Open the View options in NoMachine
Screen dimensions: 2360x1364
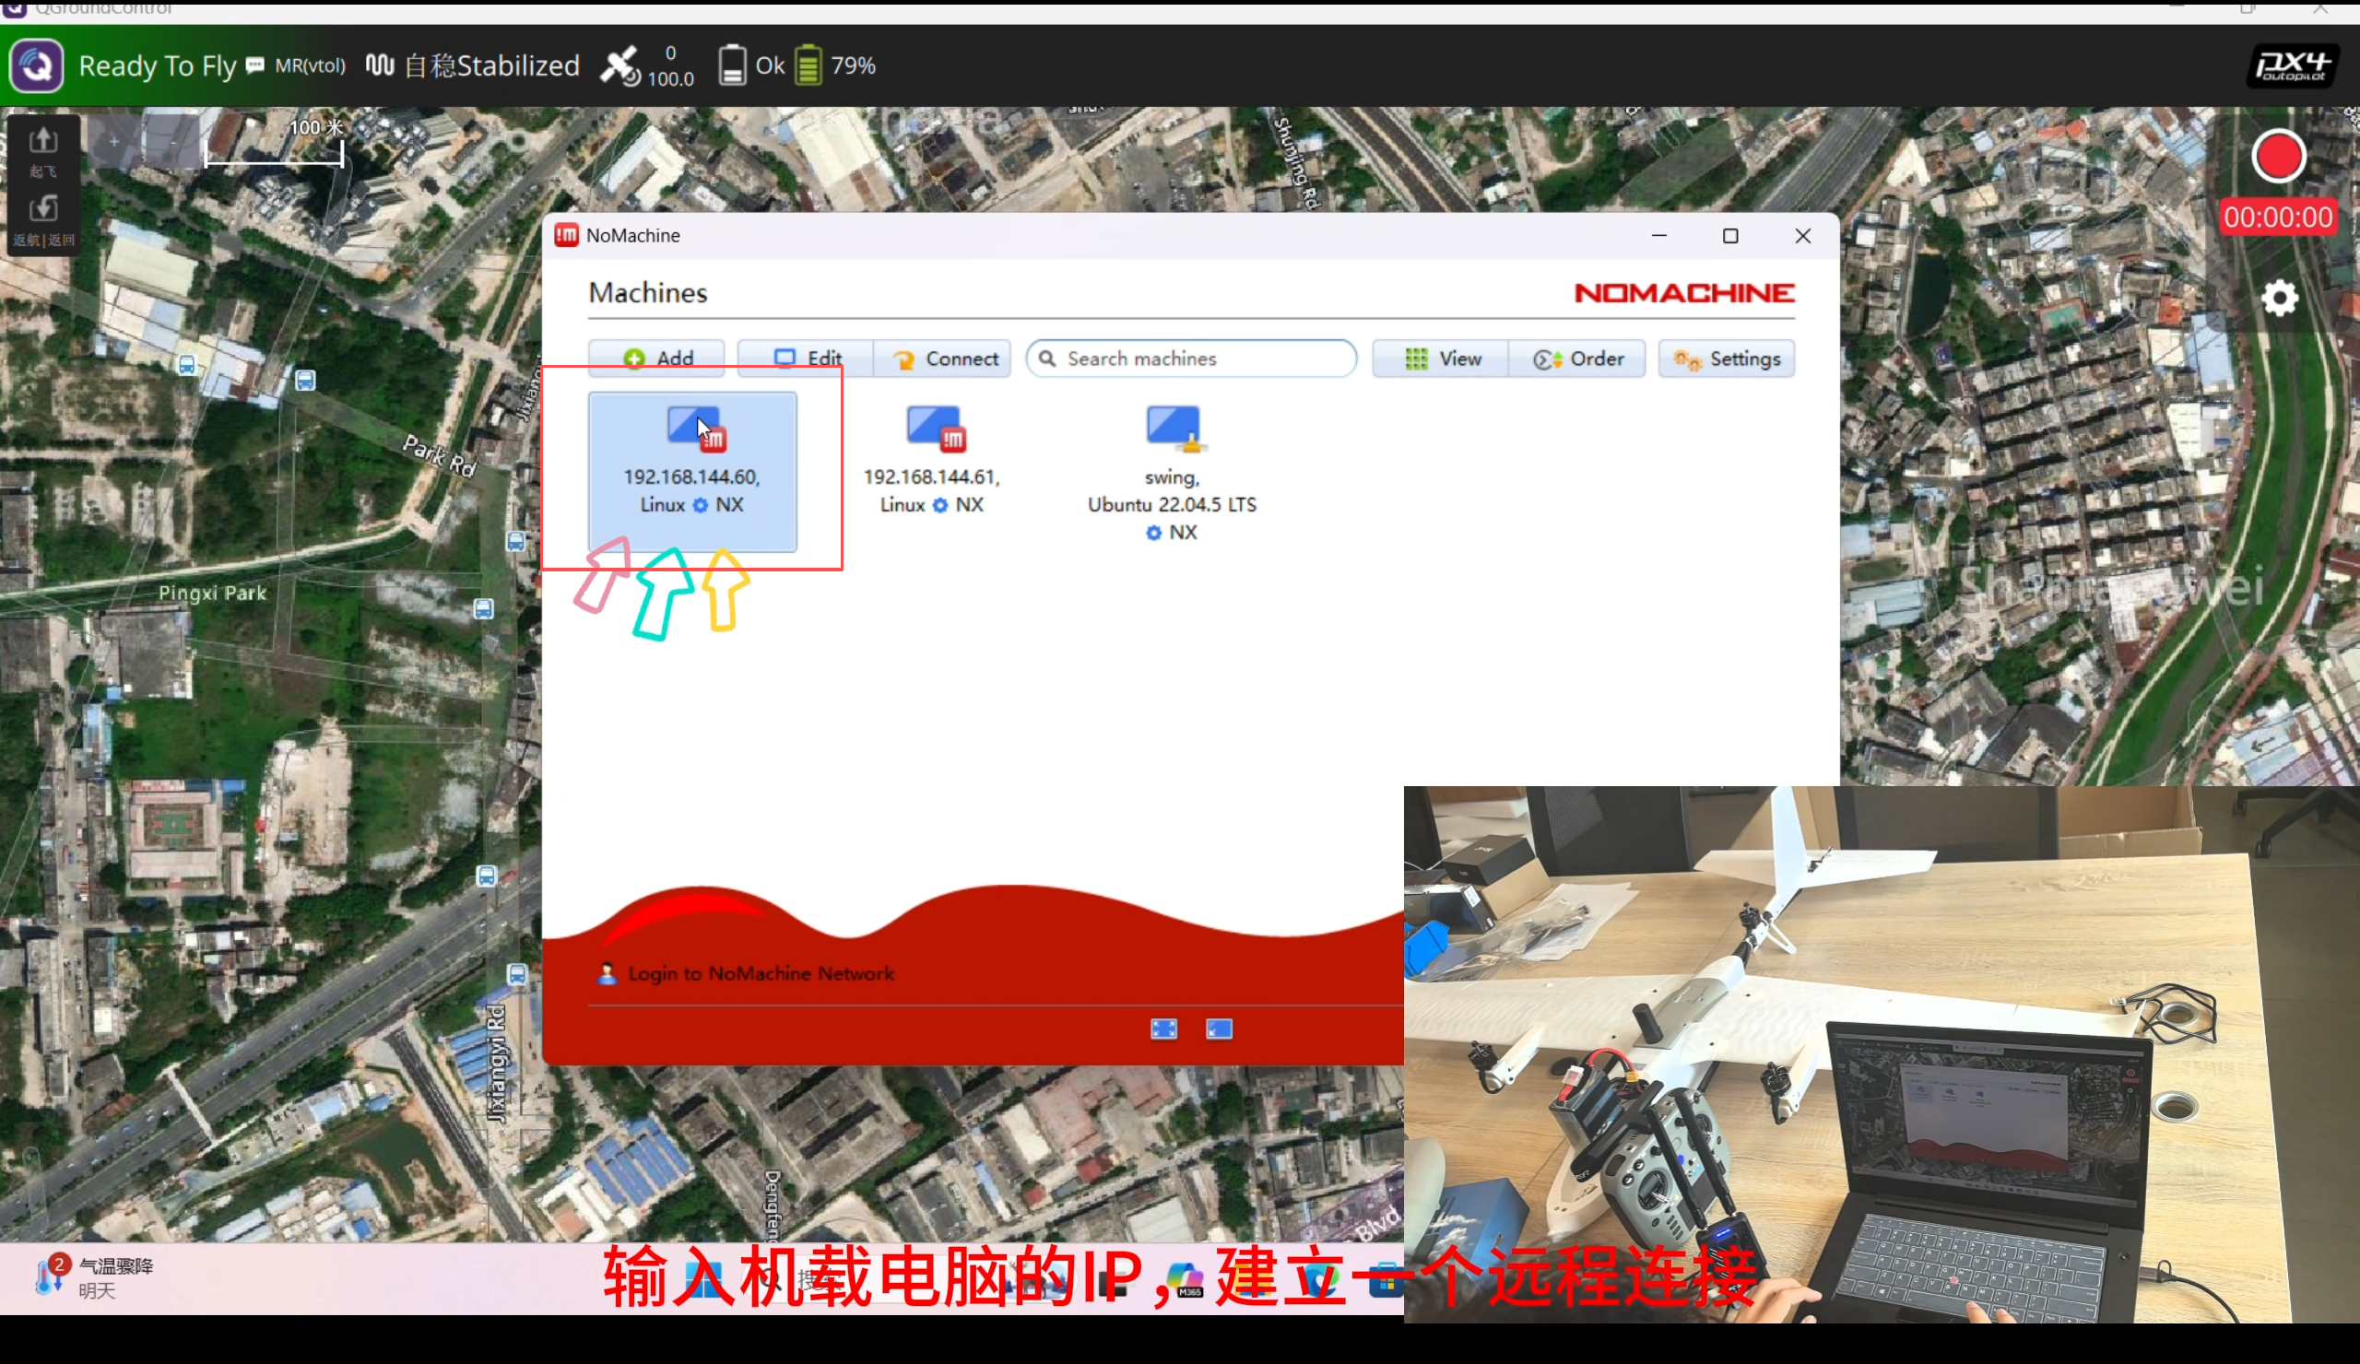[x=1440, y=359]
